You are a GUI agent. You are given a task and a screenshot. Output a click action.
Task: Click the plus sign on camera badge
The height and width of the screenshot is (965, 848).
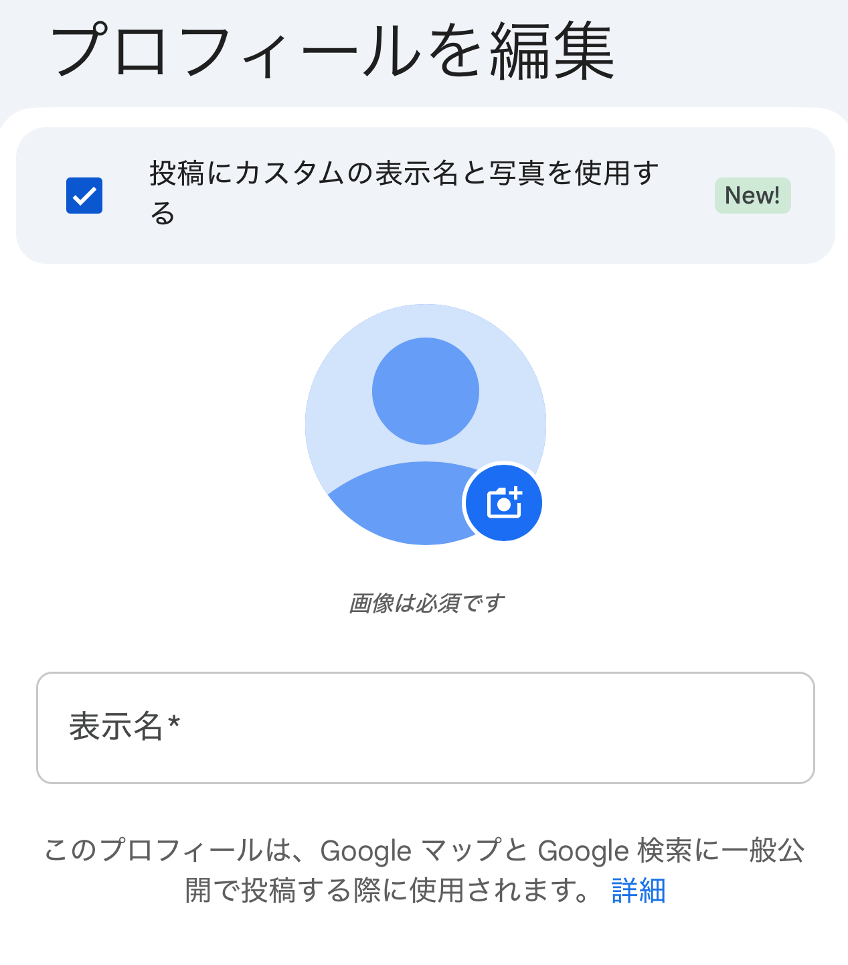point(515,494)
